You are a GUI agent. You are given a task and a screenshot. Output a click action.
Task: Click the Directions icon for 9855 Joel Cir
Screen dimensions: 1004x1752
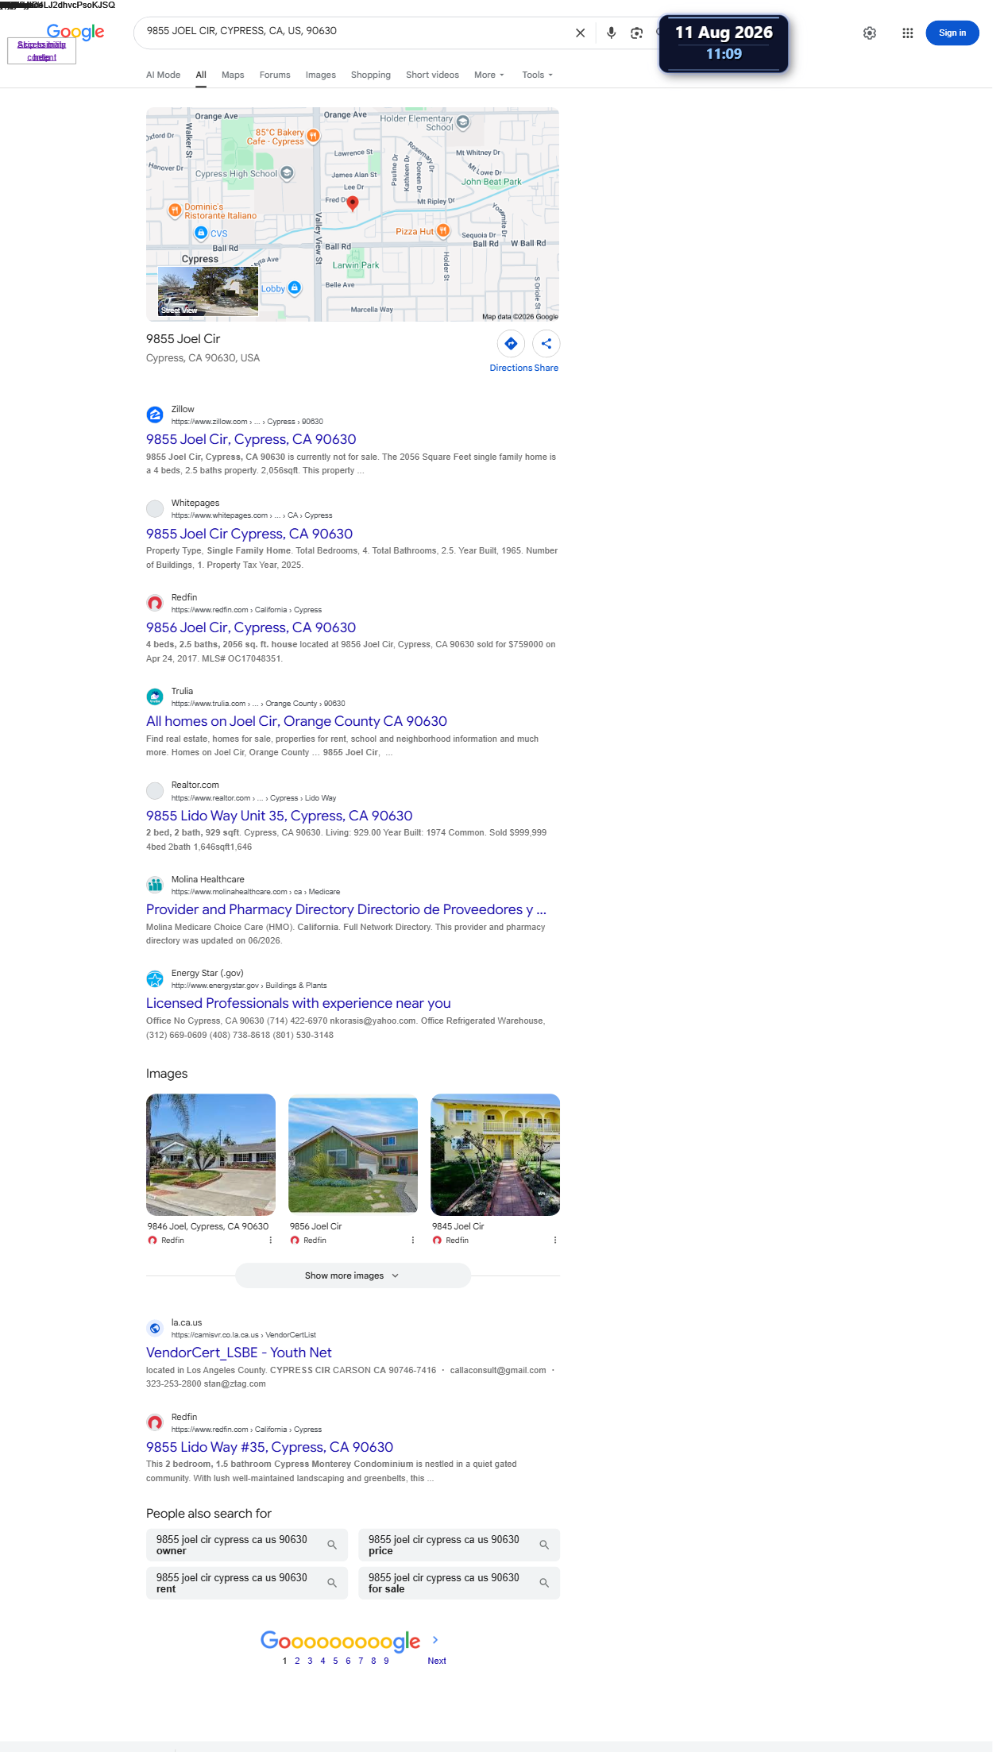(x=511, y=344)
